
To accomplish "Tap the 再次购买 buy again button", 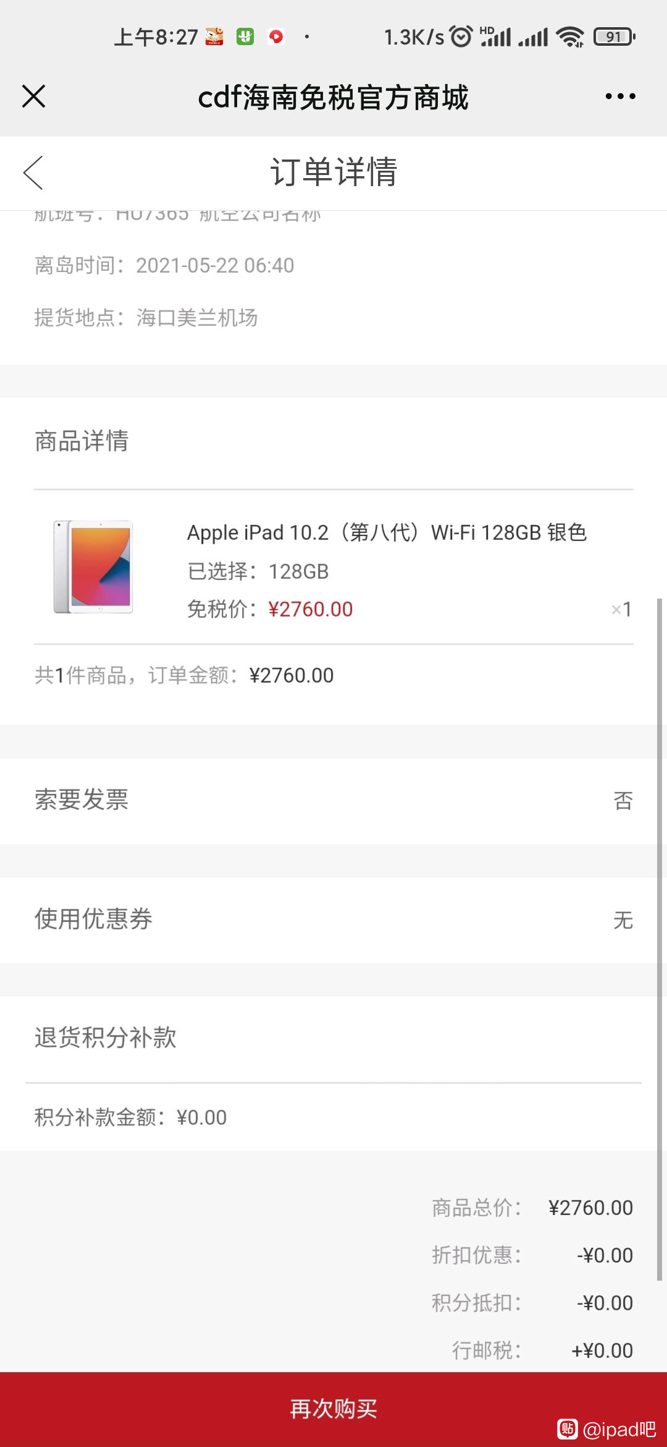I will coord(333,1409).
